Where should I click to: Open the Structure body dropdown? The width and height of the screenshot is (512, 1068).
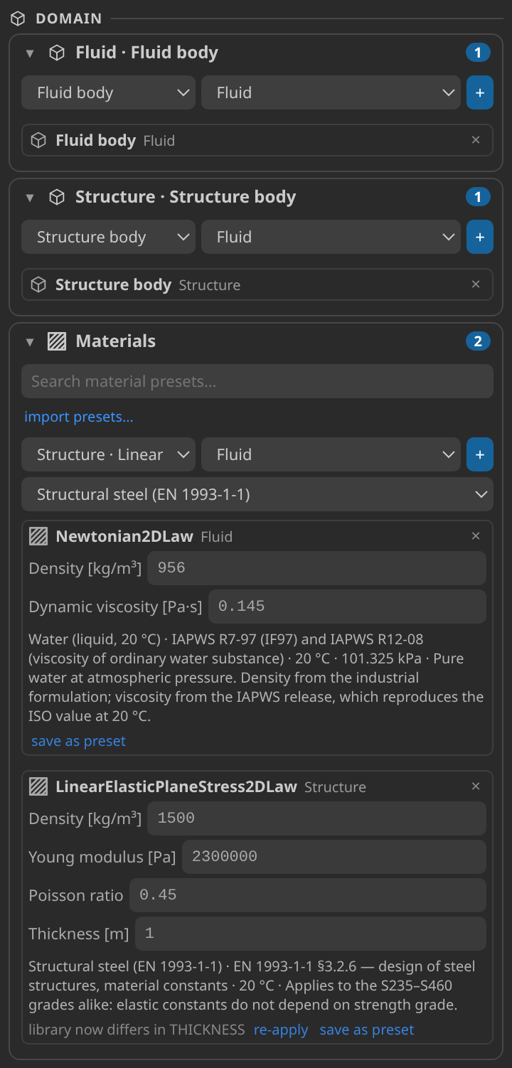click(x=108, y=237)
